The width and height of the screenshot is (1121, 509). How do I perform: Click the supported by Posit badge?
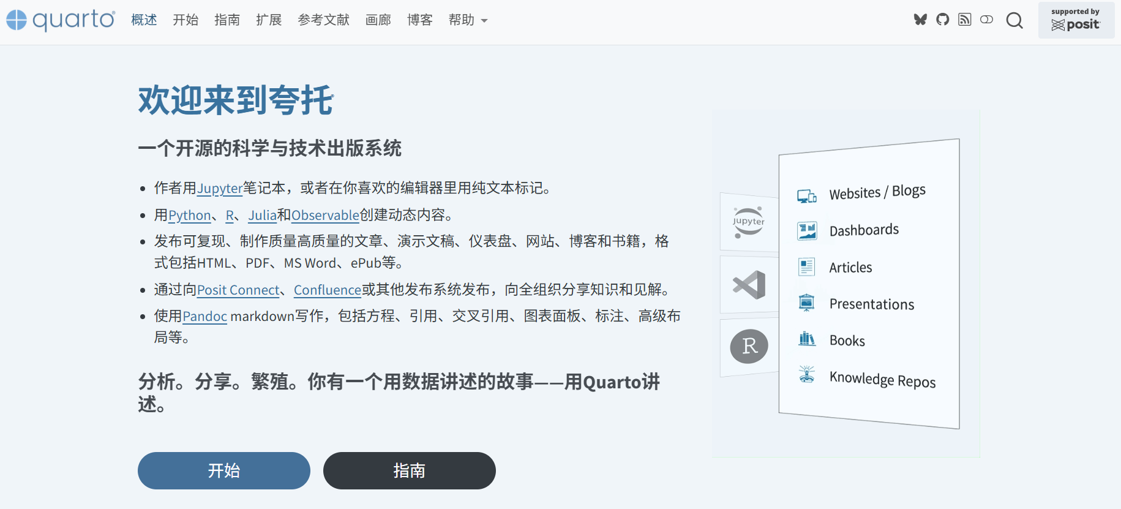pyautogui.click(x=1076, y=20)
